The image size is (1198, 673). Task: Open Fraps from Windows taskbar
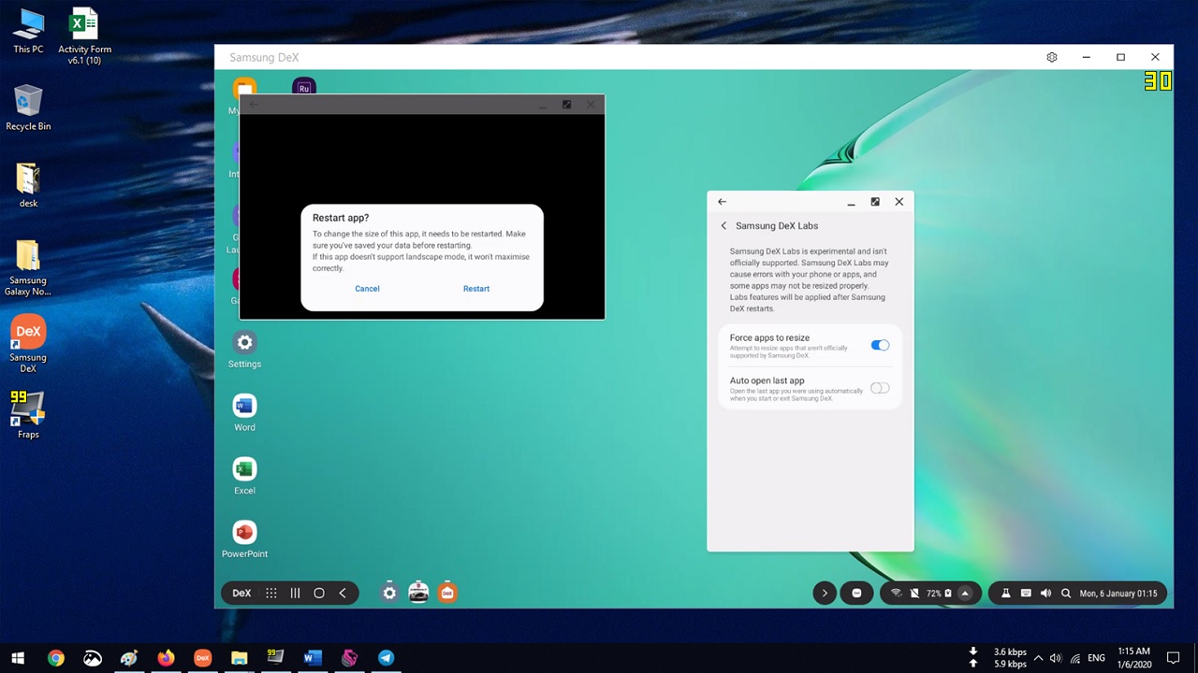point(275,658)
